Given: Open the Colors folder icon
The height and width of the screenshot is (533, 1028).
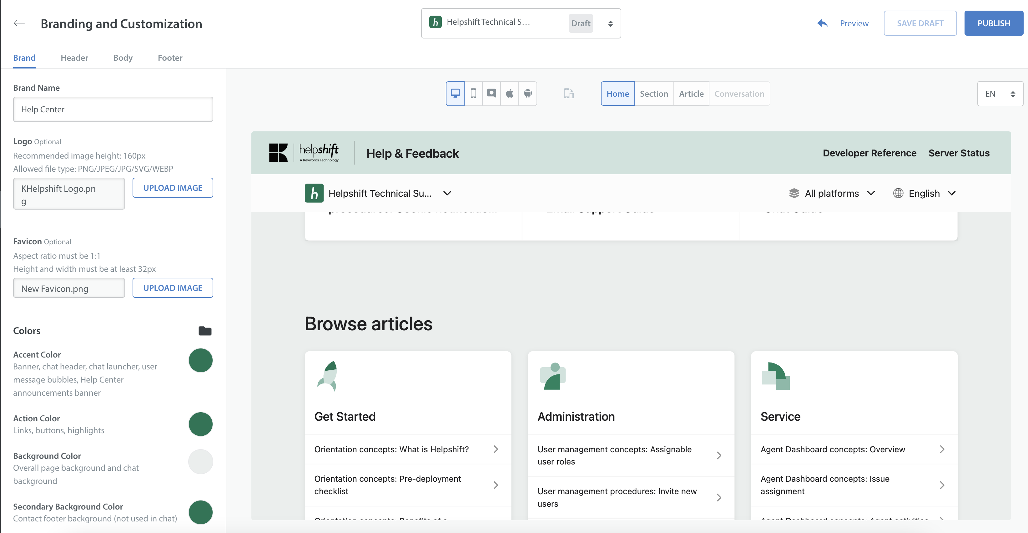Looking at the screenshot, I should (205, 331).
